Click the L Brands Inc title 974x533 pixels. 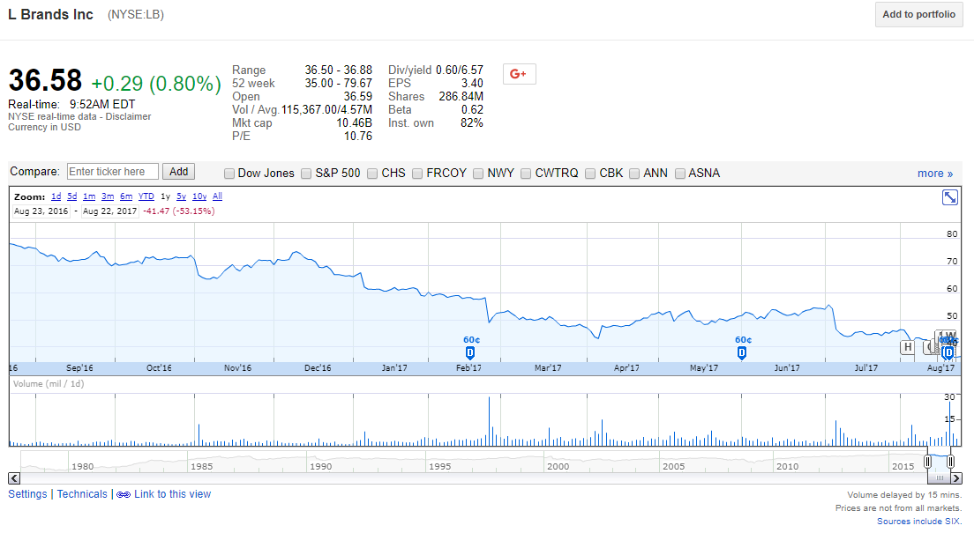point(50,14)
